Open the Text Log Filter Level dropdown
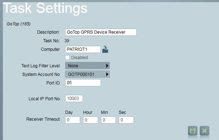This screenshot has height=140, width=219. [87, 66]
